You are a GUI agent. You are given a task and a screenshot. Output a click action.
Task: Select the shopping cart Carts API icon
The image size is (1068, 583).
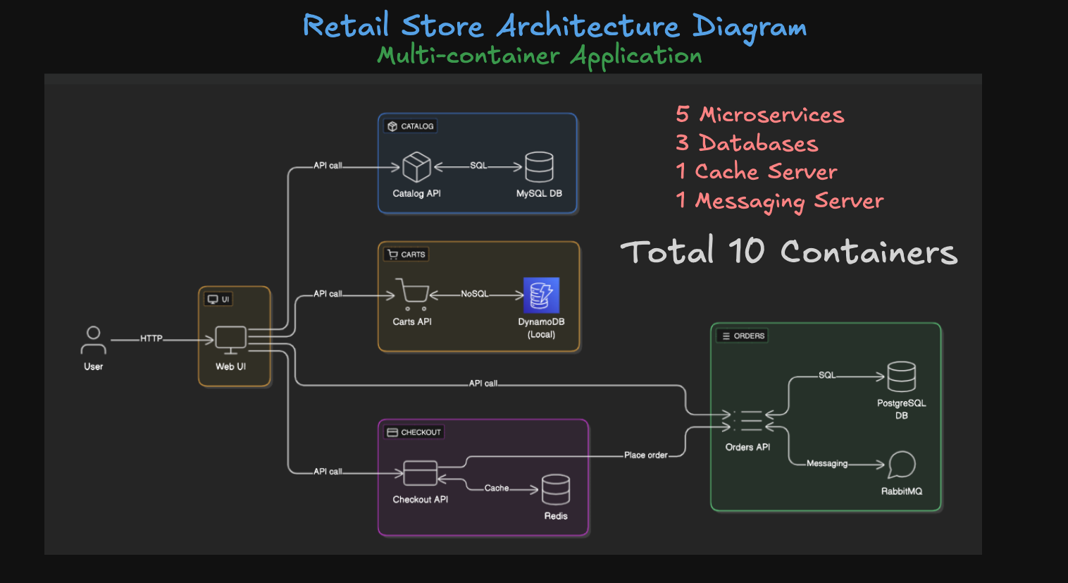point(412,295)
